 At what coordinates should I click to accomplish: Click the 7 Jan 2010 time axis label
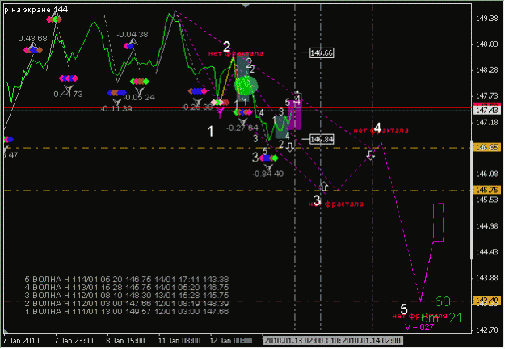point(21,341)
